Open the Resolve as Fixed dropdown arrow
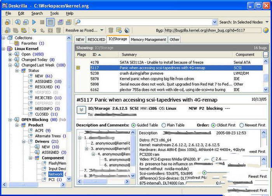Image resolution: width=272 pixels, height=196 pixels. 102,30
